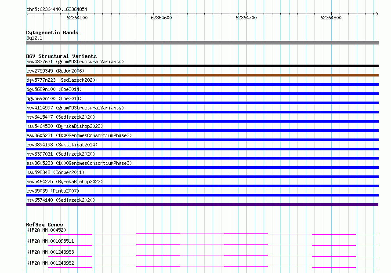Click the right arrow on the ruler
This screenshot has height=273, width=391.
377,14
